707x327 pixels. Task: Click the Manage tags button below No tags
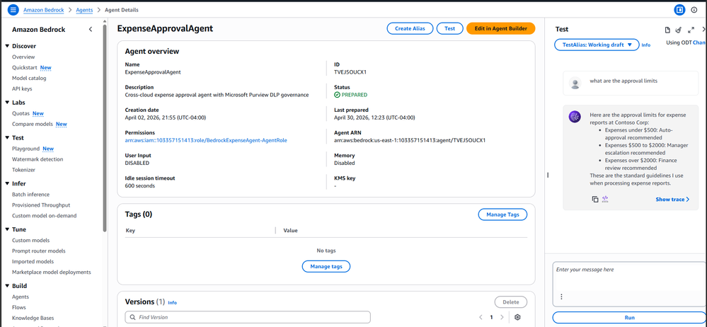(326, 267)
